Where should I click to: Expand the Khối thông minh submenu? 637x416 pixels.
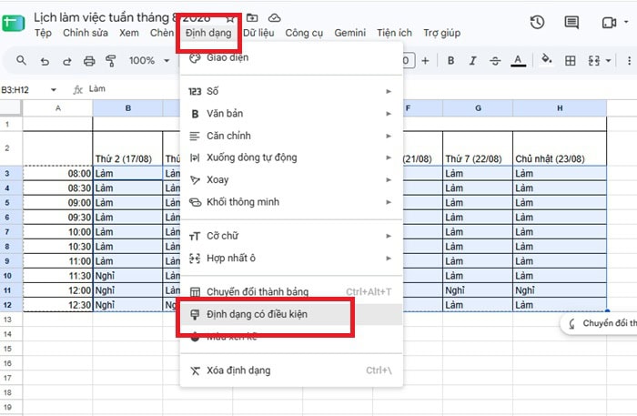291,202
